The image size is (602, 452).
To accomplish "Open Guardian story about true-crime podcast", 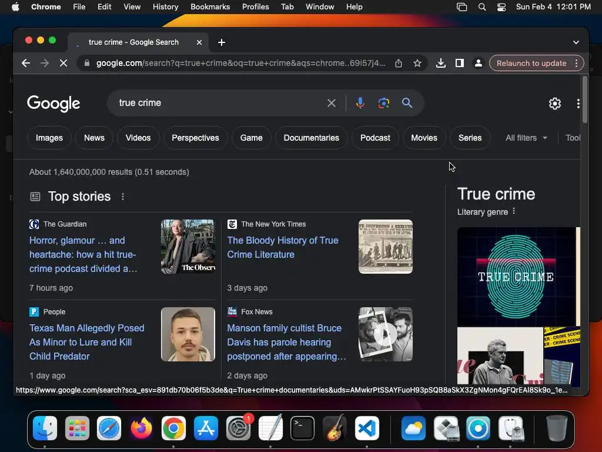I will click(x=83, y=254).
